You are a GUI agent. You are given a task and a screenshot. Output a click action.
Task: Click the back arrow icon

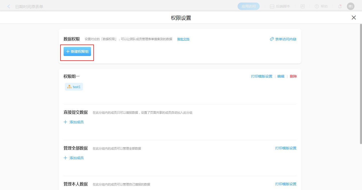[9, 7]
